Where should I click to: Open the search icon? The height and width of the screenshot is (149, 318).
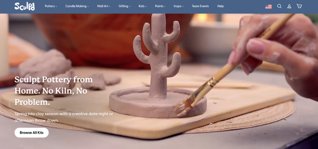[279, 6]
